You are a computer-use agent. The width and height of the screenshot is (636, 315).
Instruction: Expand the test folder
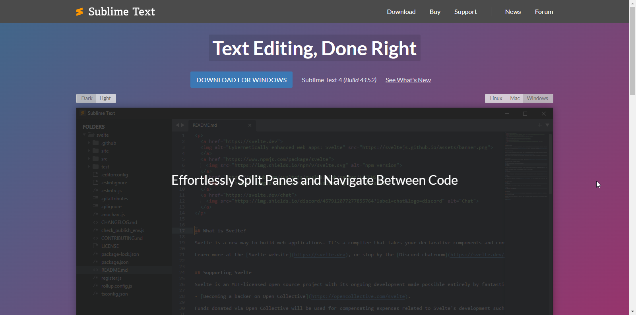[x=89, y=167]
